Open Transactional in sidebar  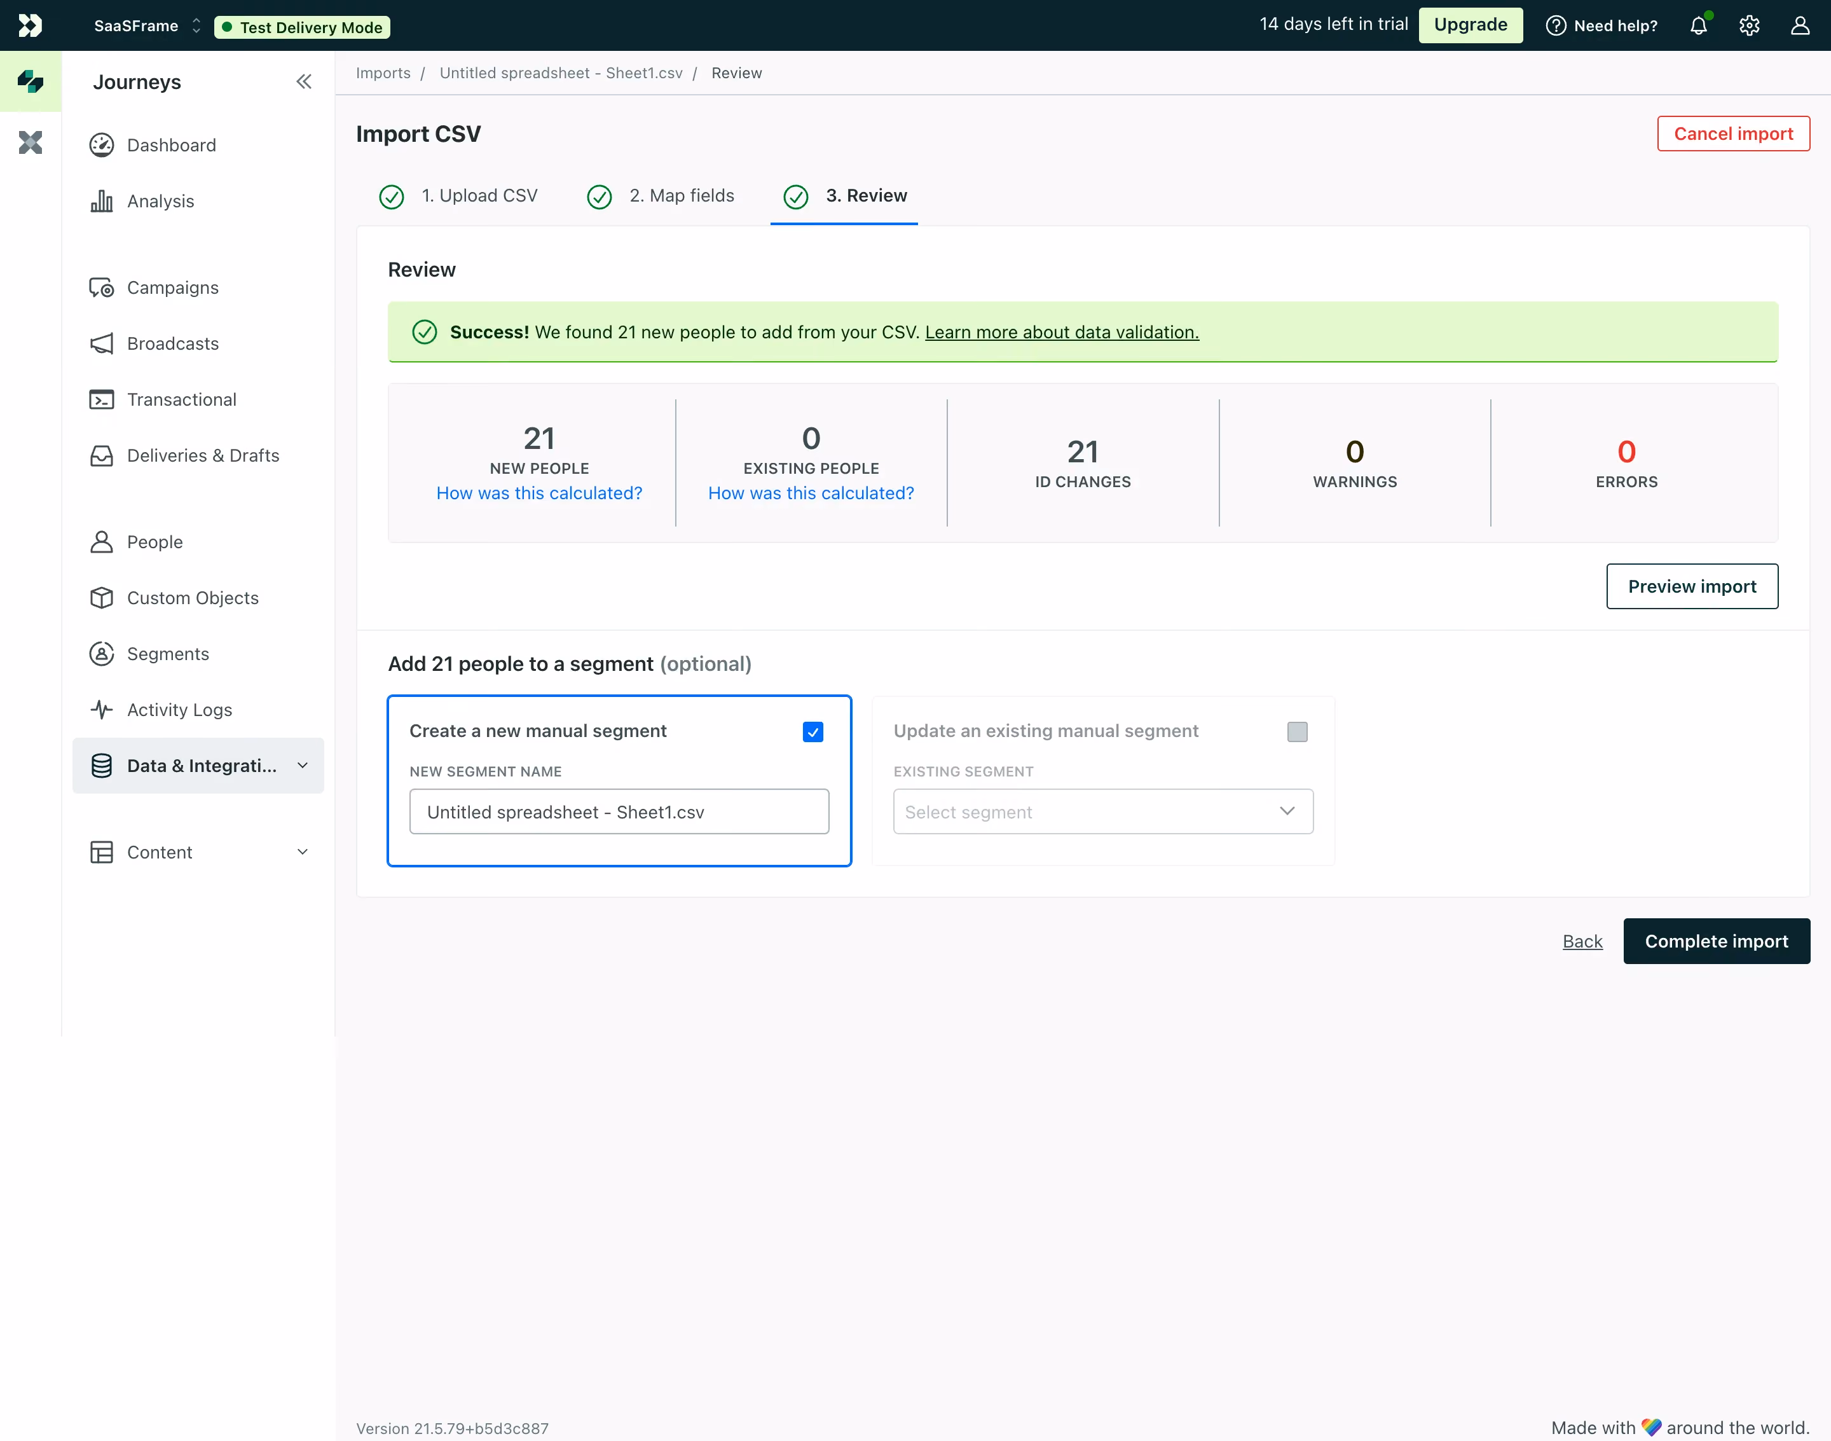198,399
